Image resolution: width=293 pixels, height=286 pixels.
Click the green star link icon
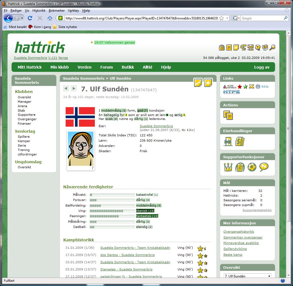coord(246,86)
